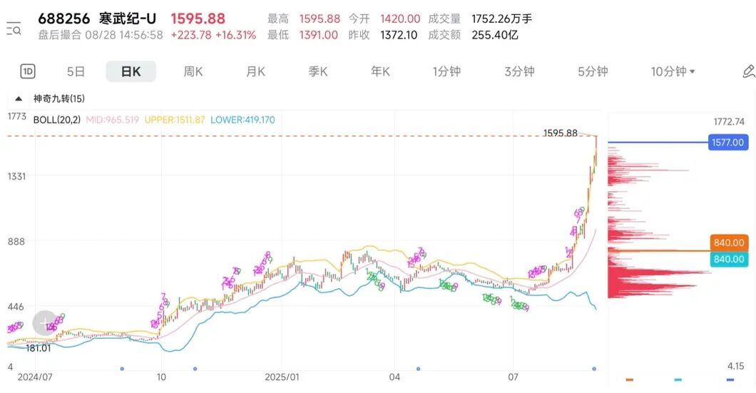Open the drawing pencil tool
This screenshot has height=393, width=756.
pos(747,71)
